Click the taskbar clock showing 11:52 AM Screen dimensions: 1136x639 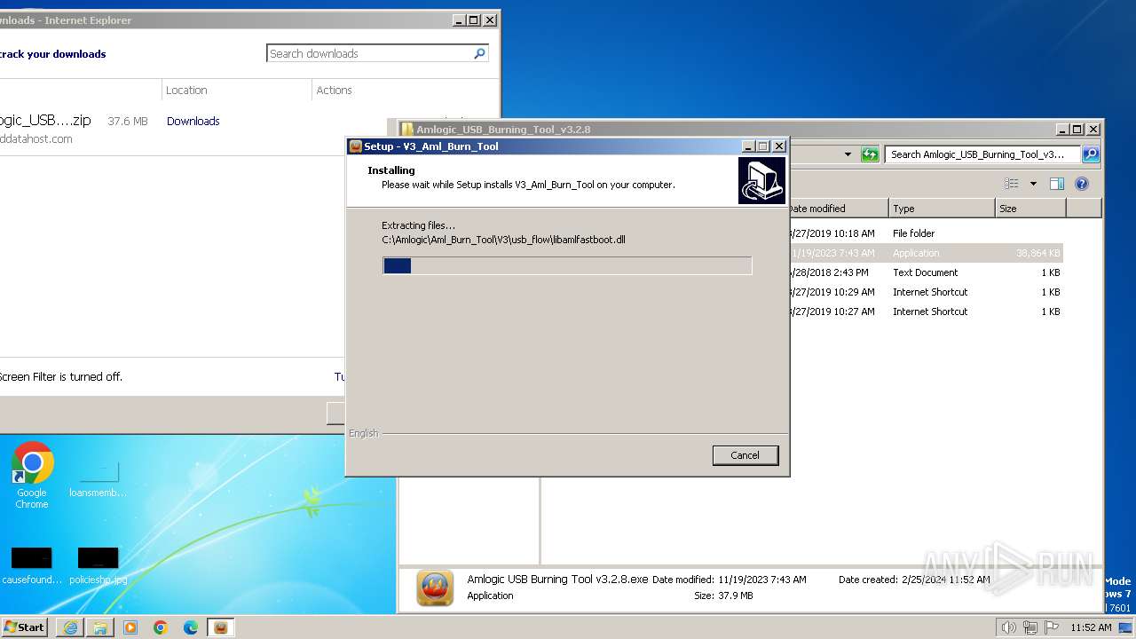(1091, 627)
